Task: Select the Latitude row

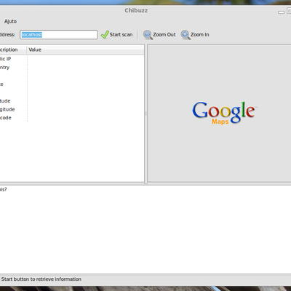Action: coord(72,101)
